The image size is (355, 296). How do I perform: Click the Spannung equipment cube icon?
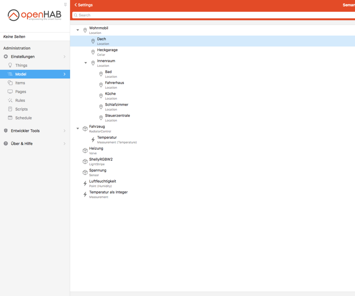pyautogui.click(x=85, y=173)
